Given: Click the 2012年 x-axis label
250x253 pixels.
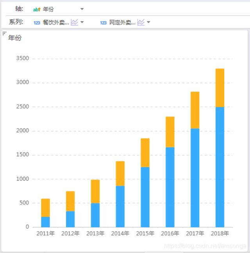Looking at the screenshot, I should click(70, 233).
